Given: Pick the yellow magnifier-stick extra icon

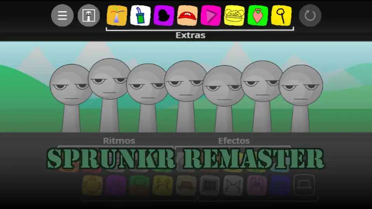Looking at the screenshot, I should click(x=281, y=15).
